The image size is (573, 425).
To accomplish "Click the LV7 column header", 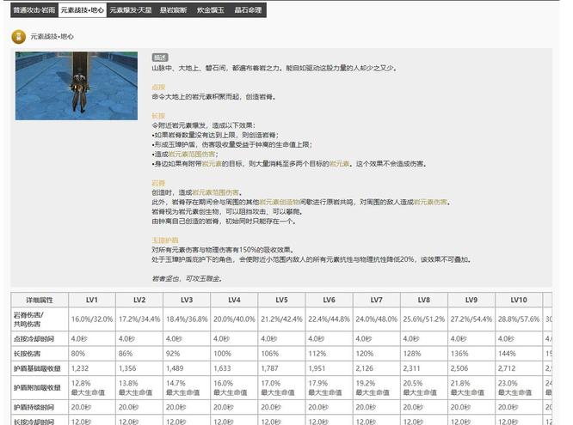I will tap(376, 300).
